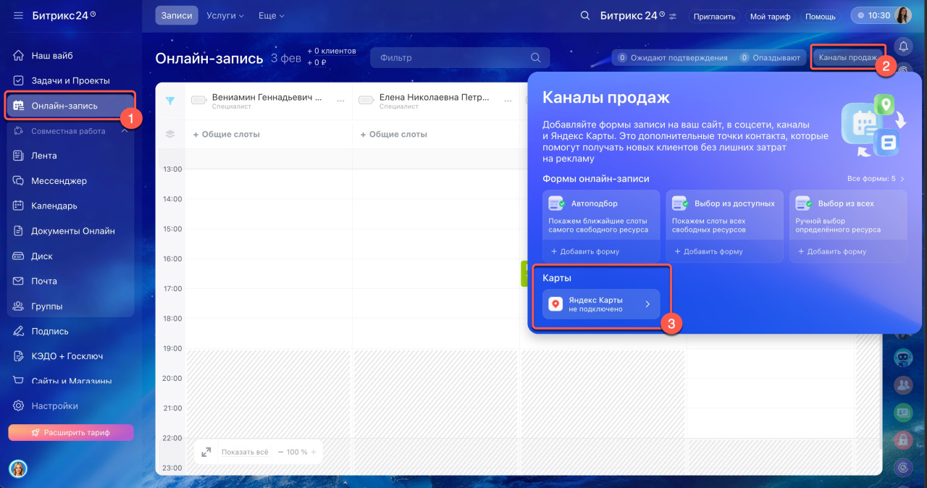
Task: Toggle the 'Опаздывают' counter filter
Action: 770,58
